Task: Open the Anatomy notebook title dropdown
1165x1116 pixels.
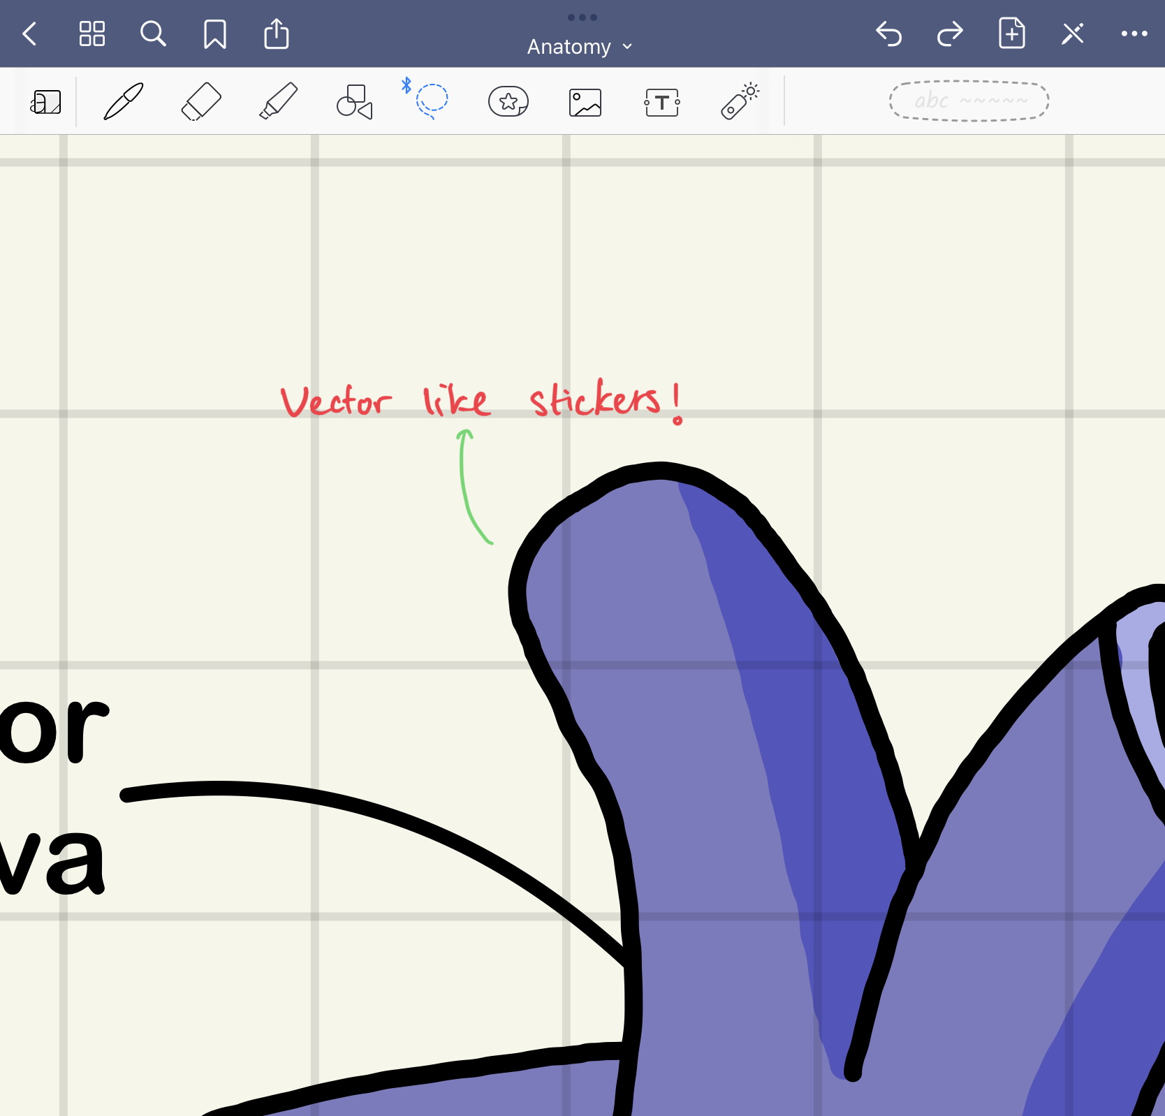Action: [x=580, y=47]
